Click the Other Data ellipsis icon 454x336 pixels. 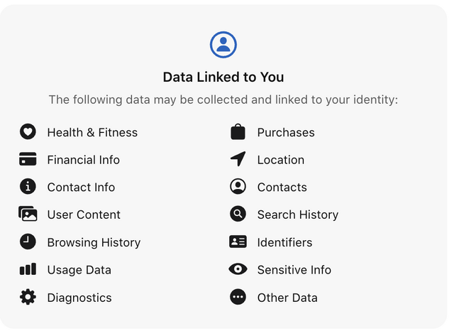click(x=238, y=298)
